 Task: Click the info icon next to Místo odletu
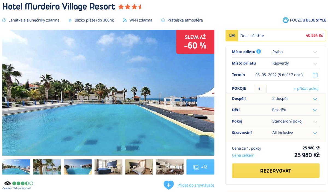tap(259, 51)
